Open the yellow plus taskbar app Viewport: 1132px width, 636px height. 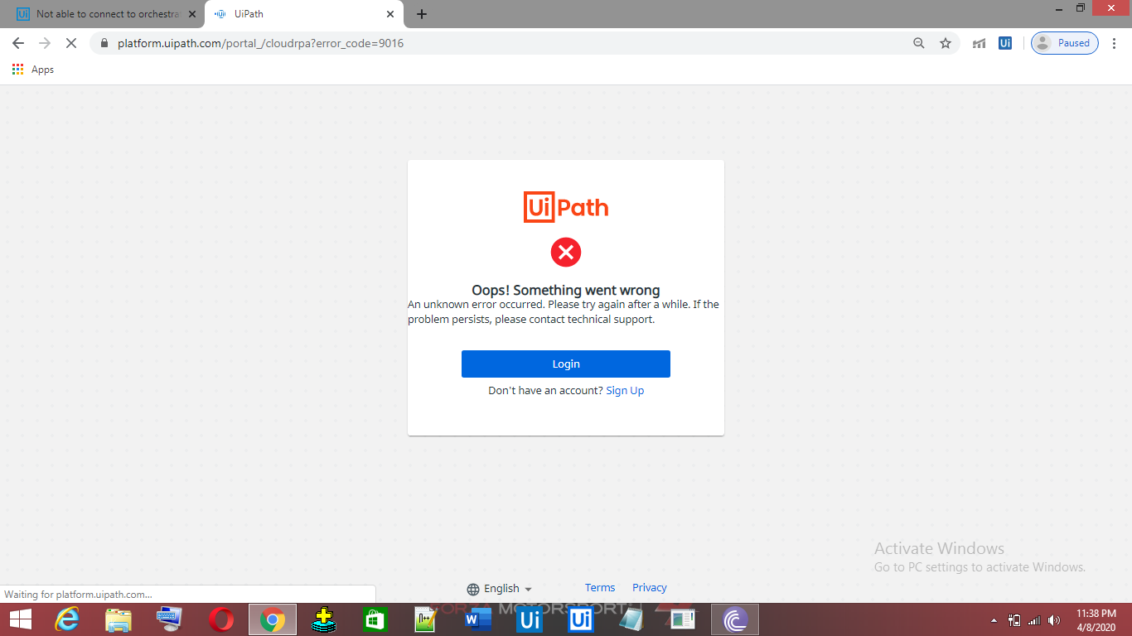tap(324, 619)
